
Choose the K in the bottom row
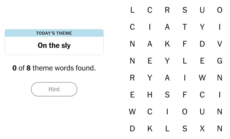point(150,129)
